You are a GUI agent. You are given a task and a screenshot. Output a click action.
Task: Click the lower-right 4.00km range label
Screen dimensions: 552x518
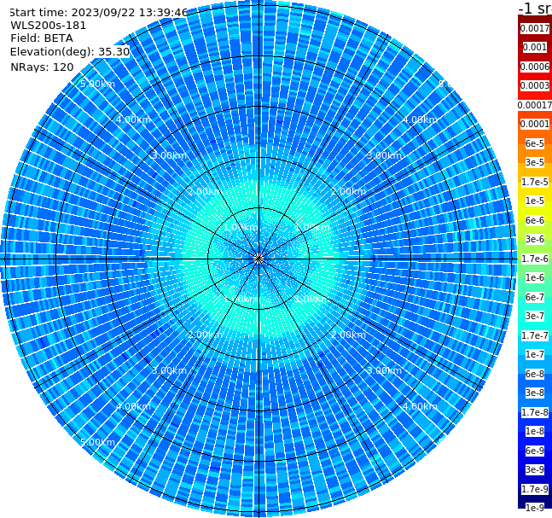[x=421, y=406]
